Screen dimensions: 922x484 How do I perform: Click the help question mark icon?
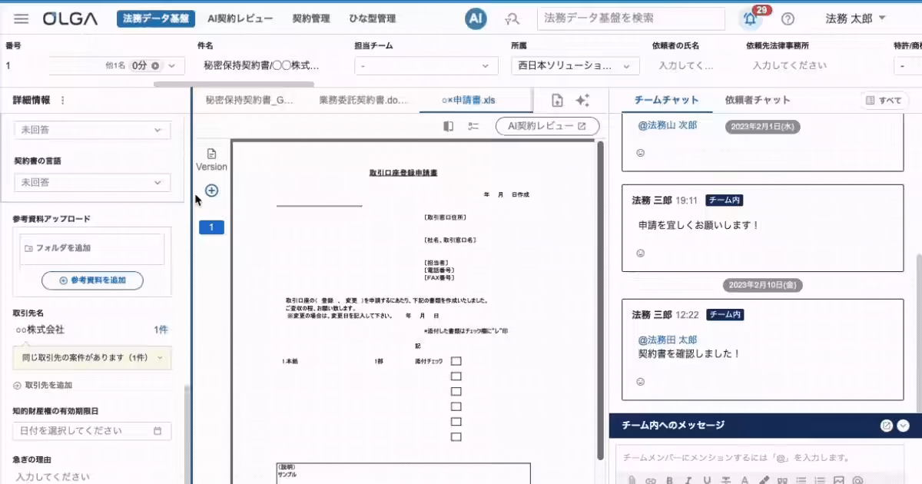pos(788,18)
